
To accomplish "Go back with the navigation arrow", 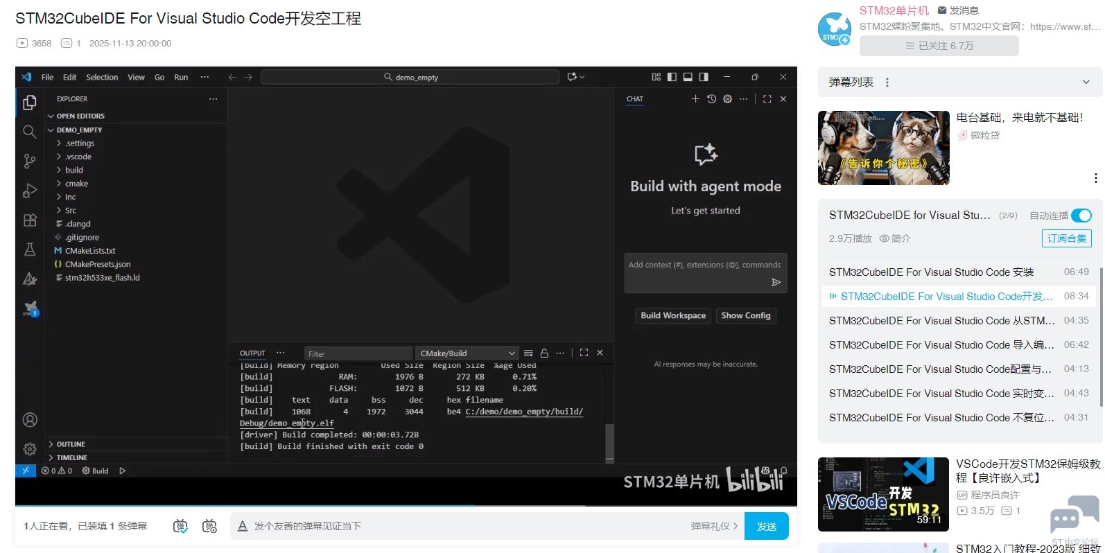I will [232, 77].
